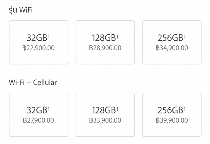The width and height of the screenshot is (210, 144).
Task: Open footnote 1 beside Cellular 256GB
Action: 185,109
